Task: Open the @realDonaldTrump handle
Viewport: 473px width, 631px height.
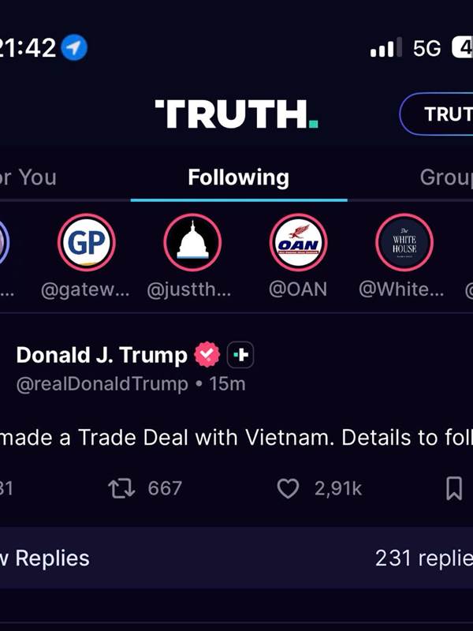Action: tap(102, 384)
